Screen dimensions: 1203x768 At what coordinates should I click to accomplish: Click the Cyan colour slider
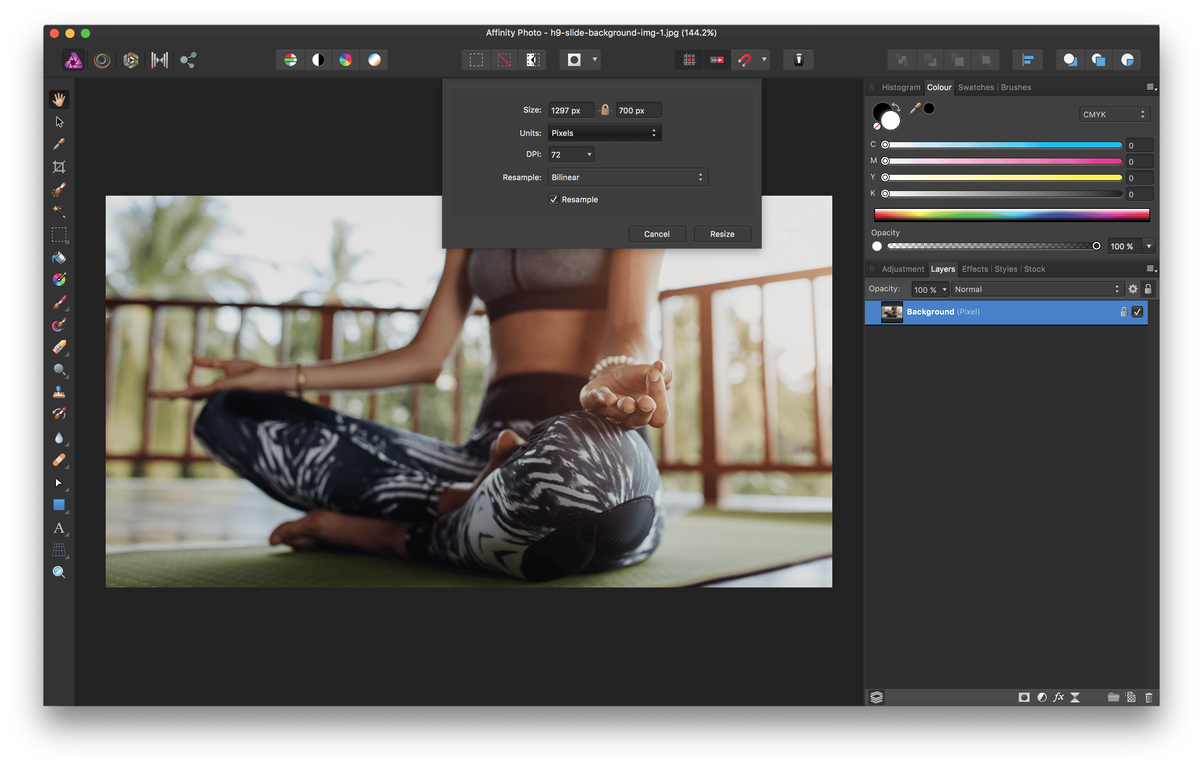[x=1004, y=145]
